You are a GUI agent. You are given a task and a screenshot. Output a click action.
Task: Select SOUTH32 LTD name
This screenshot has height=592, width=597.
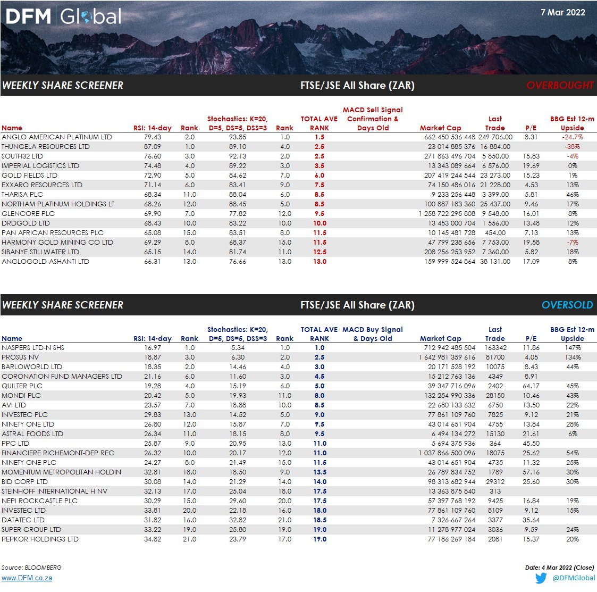pos(22,156)
